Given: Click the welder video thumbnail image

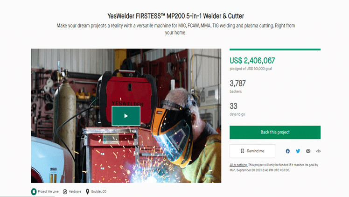Looking at the screenshot, I should pyautogui.click(x=126, y=116).
